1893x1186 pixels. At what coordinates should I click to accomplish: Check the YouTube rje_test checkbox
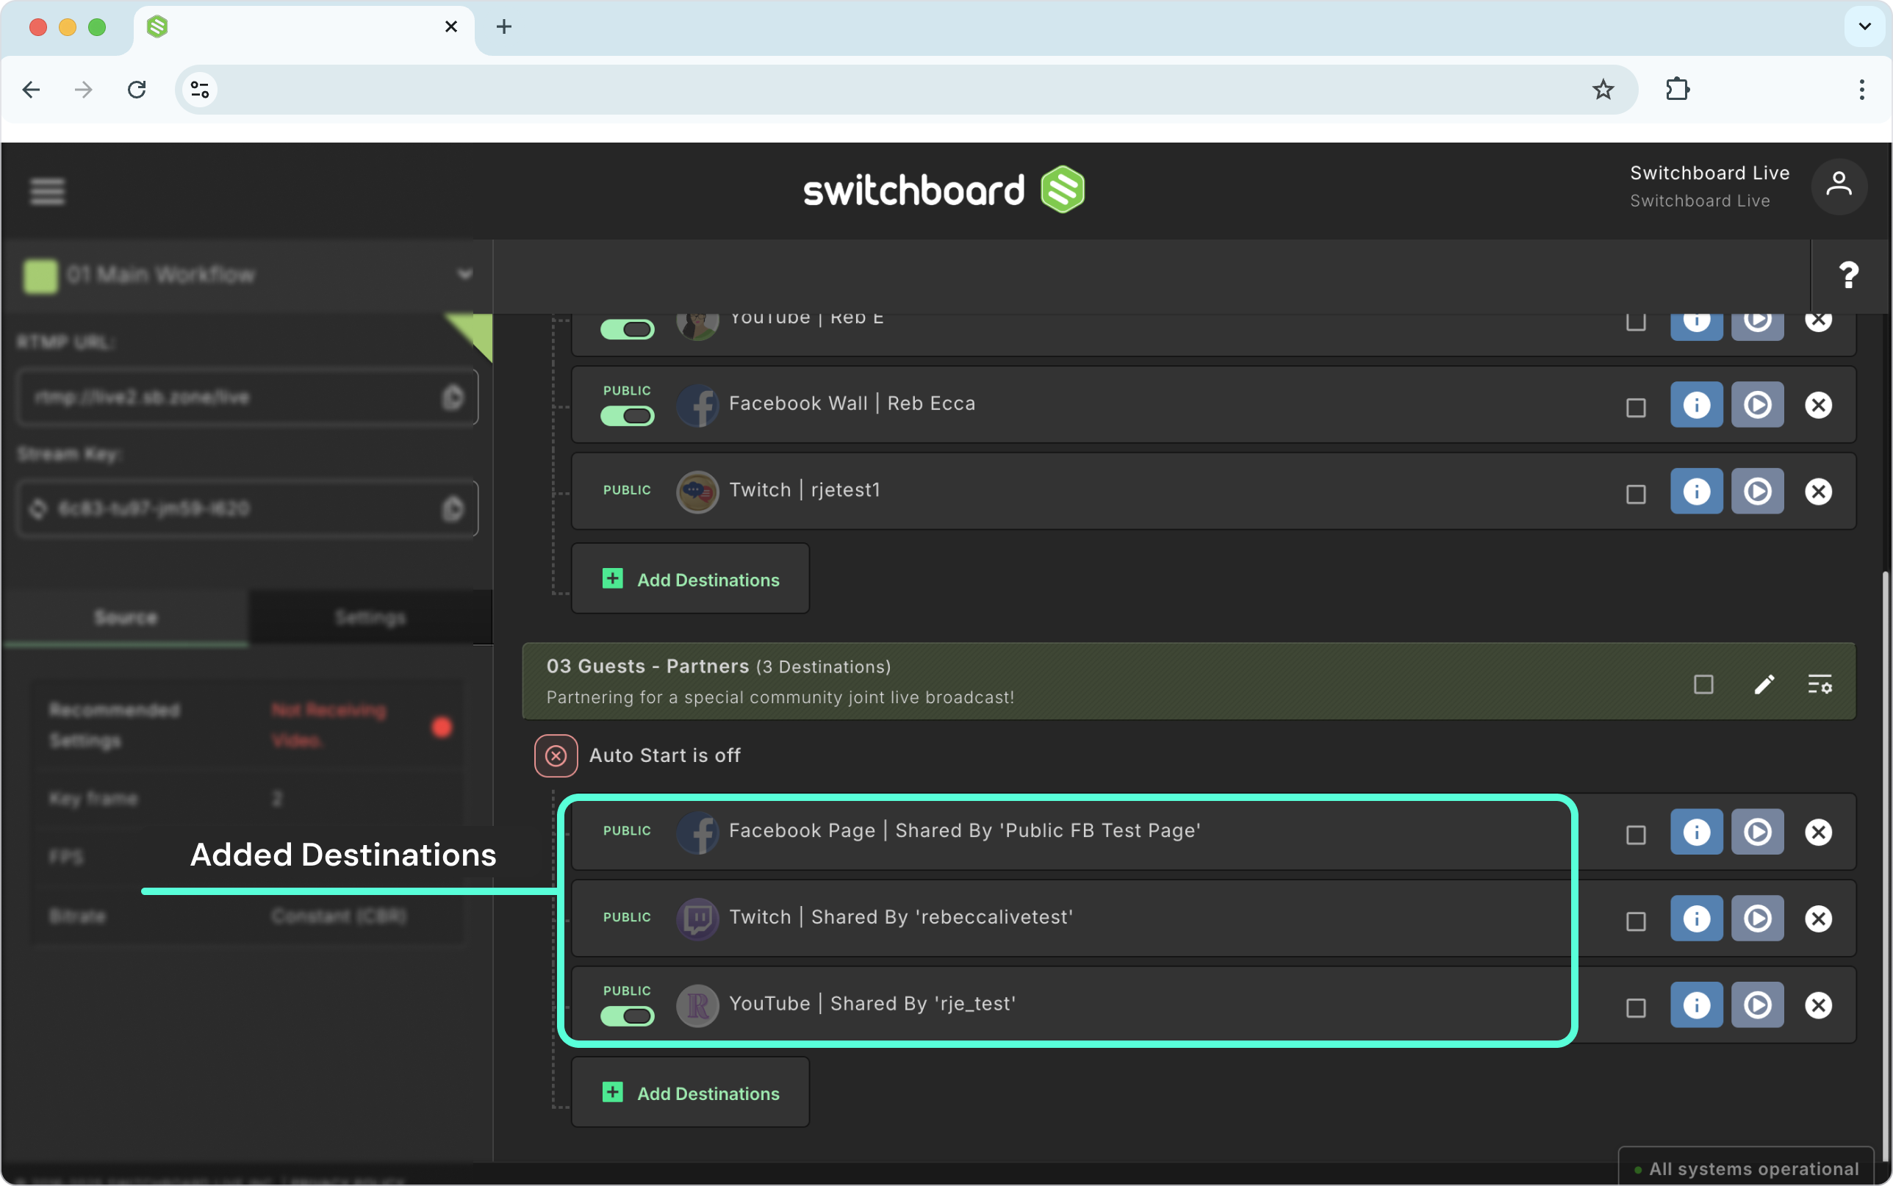(1635, 1007)
